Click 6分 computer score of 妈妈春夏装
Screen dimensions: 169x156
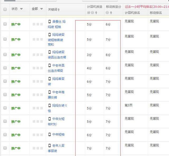point(89,82)
